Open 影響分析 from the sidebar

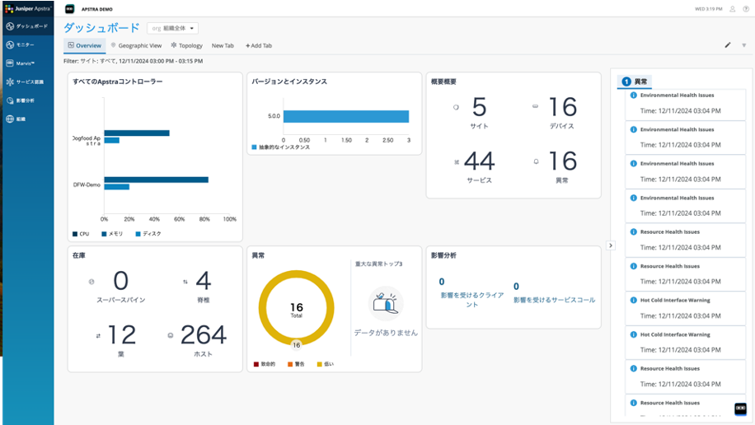tap(25, 100)
